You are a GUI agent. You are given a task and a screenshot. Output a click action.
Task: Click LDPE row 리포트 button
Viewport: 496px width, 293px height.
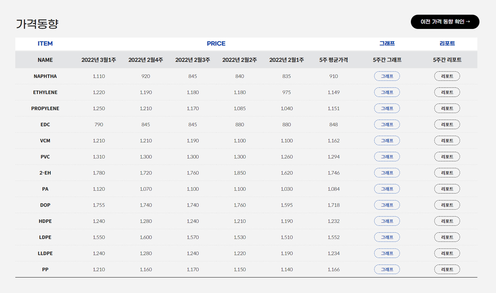(x=447, y=237)
